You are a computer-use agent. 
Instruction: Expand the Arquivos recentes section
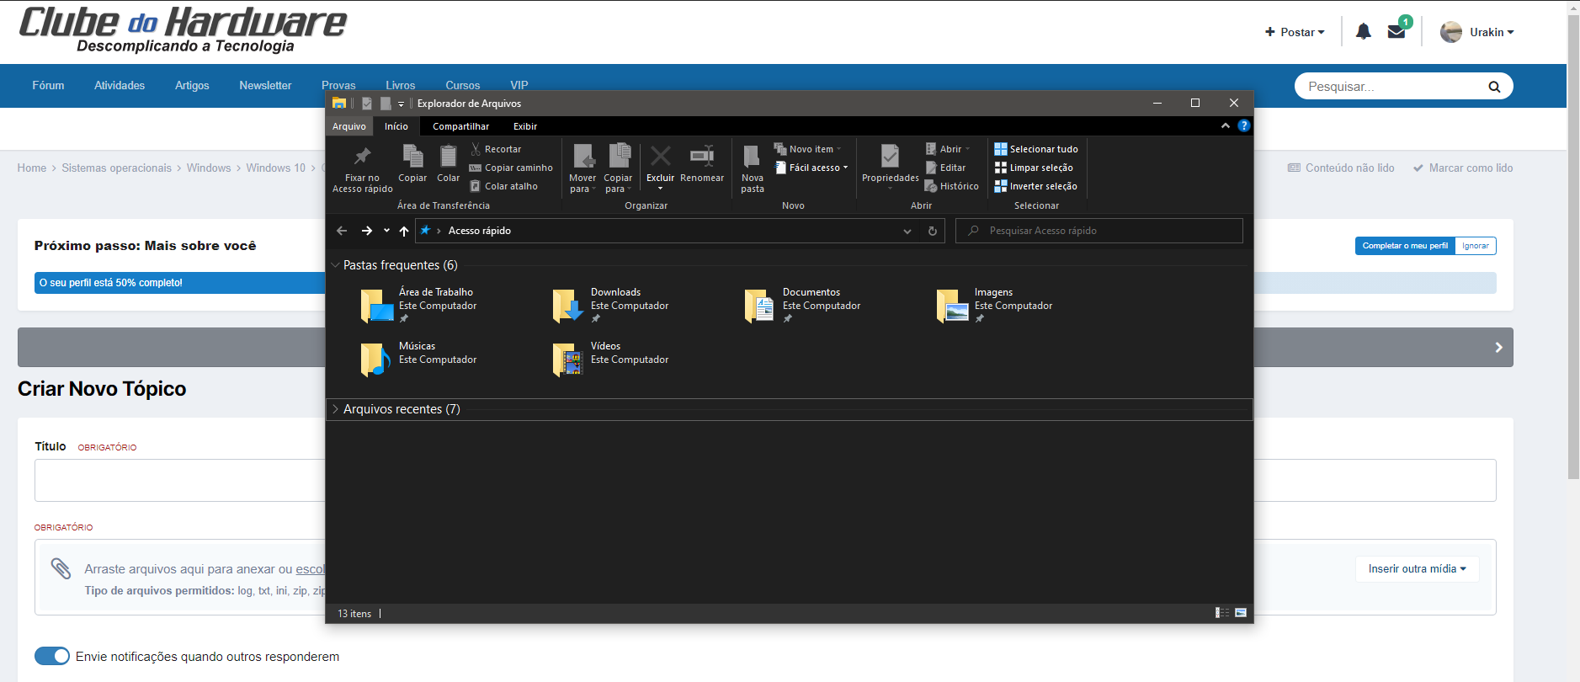[x=336, y=409]
